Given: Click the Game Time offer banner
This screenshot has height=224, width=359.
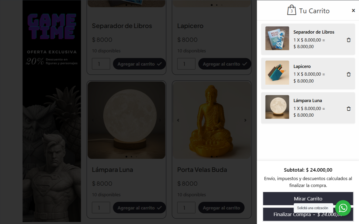Looking at the screenshot, I should [x=52, y=111].
